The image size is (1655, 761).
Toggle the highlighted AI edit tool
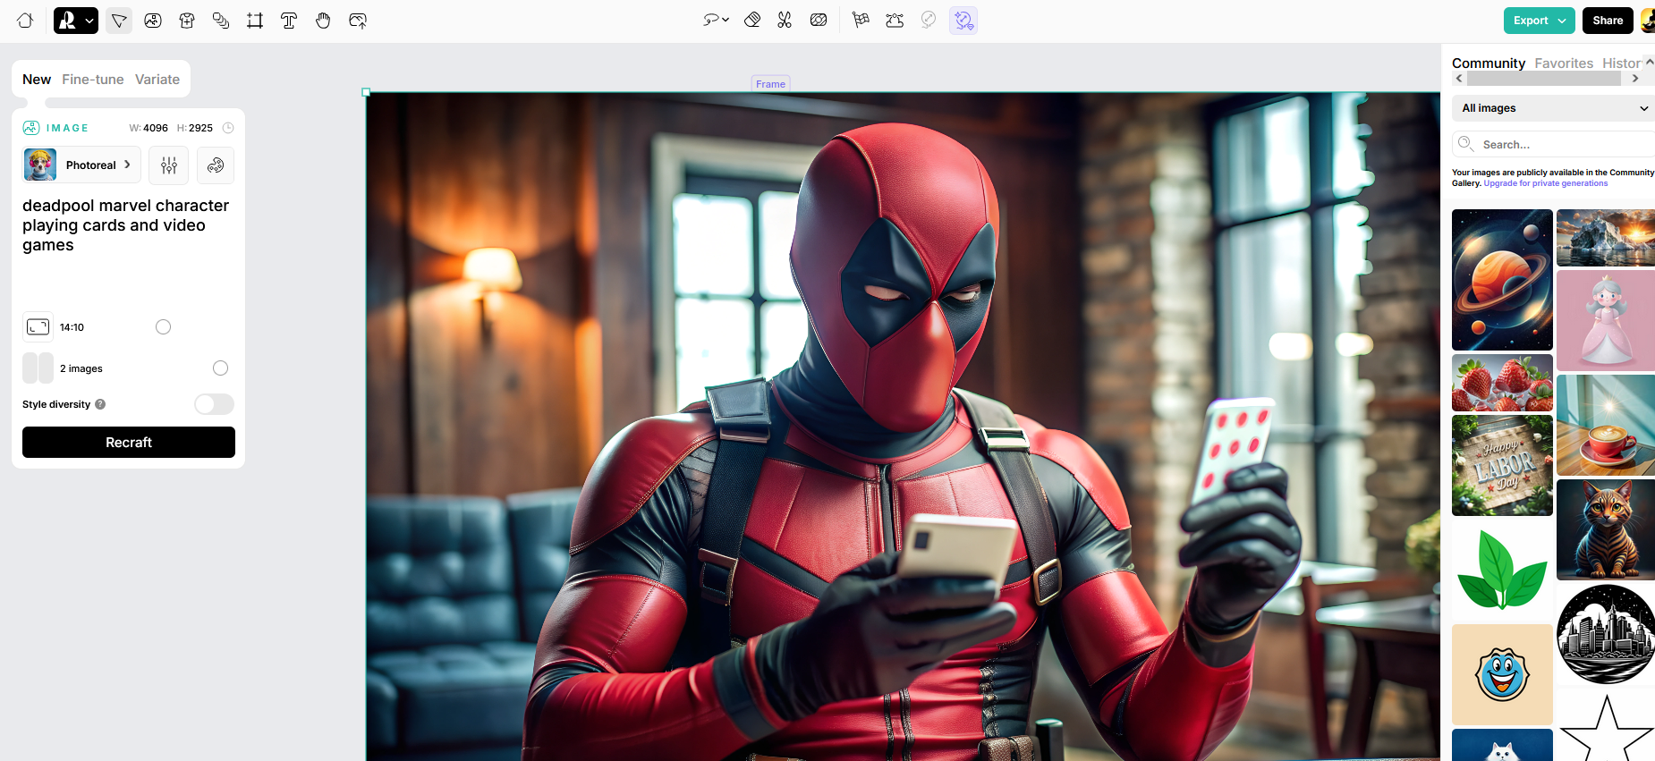(963, 20)
